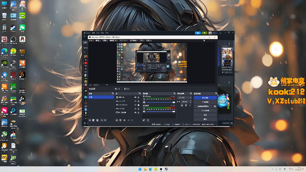Pop out the Controls dock panel

pyautogui.click(x=216, y=94)
